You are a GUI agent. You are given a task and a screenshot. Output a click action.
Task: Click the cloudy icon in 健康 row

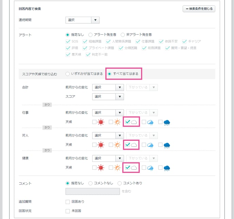tap(134, 168)
